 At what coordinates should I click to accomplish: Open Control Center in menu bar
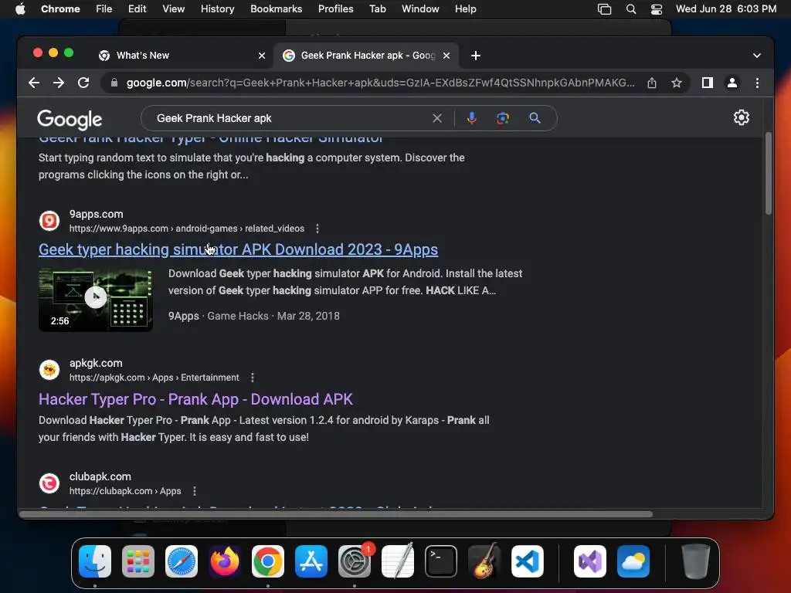click(657, 8)
